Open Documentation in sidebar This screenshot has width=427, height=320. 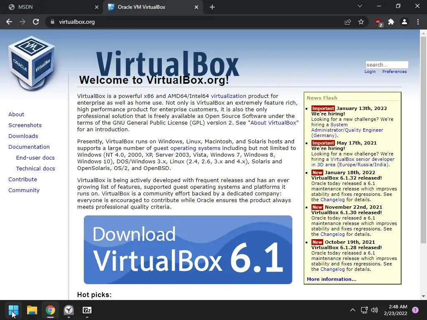29,147
